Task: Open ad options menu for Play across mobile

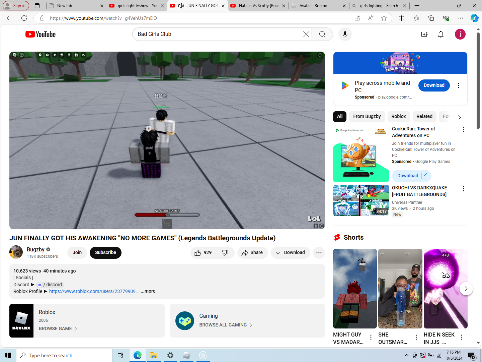Action: (459, 85)
